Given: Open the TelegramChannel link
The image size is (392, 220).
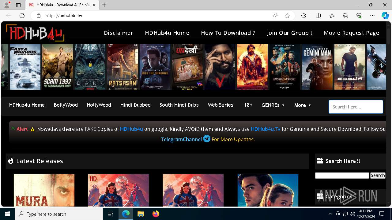Looking at the screenshot, I should point(181,139).
